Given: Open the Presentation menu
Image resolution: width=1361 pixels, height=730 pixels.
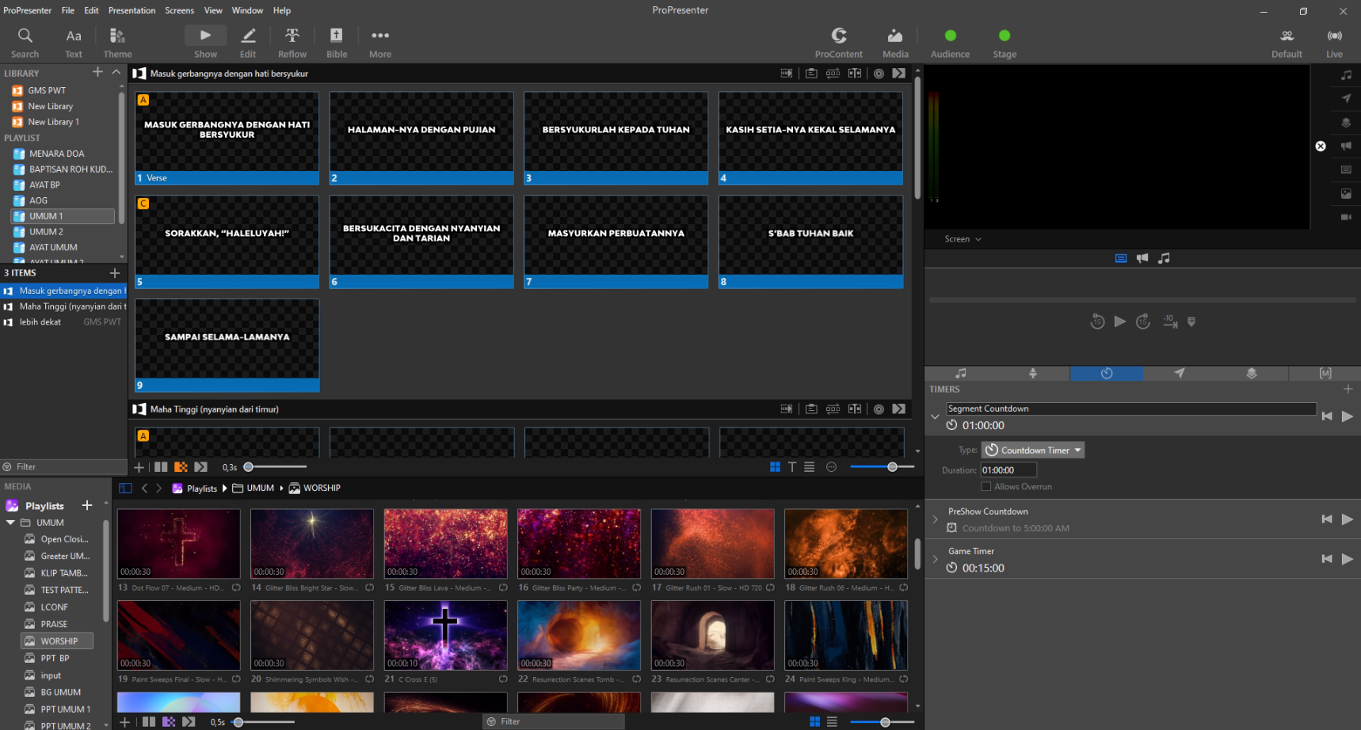Looking at the screenshot, I should (x=132, y=10).
